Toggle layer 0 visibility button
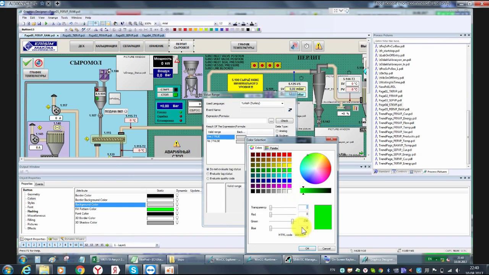 click(23, 245)
